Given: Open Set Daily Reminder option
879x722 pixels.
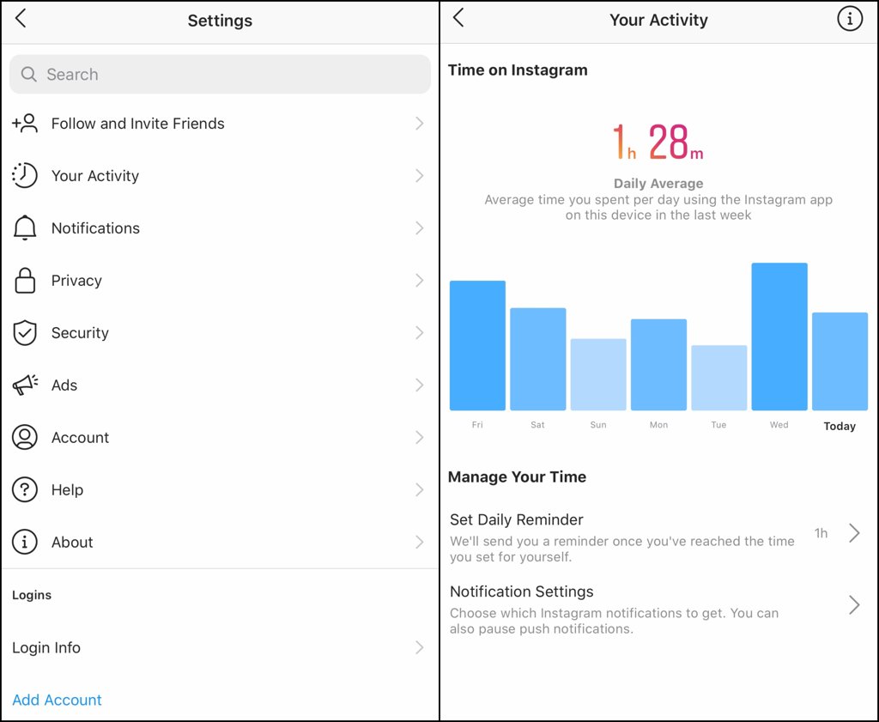Looking at the screenshot, I should (x=517, y=520).
